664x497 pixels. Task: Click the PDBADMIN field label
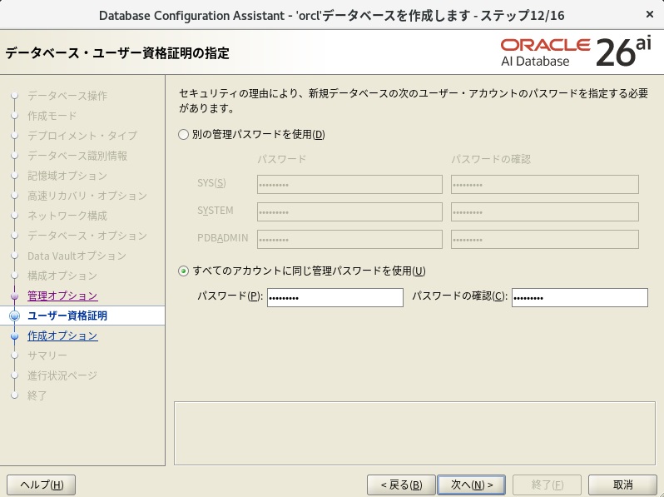222,238
